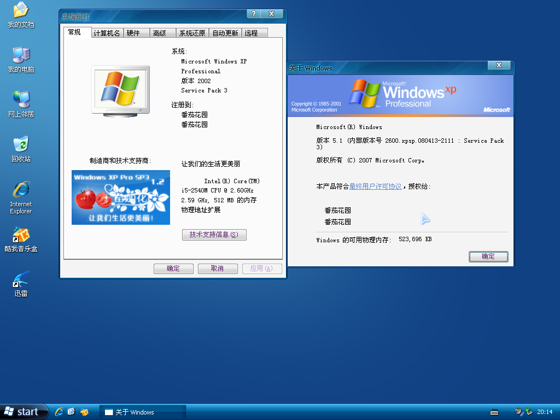Select the Internet Explorer desktop icon
Screen dimensions: 560x420
pyautogui.click(x=21, y=197)
